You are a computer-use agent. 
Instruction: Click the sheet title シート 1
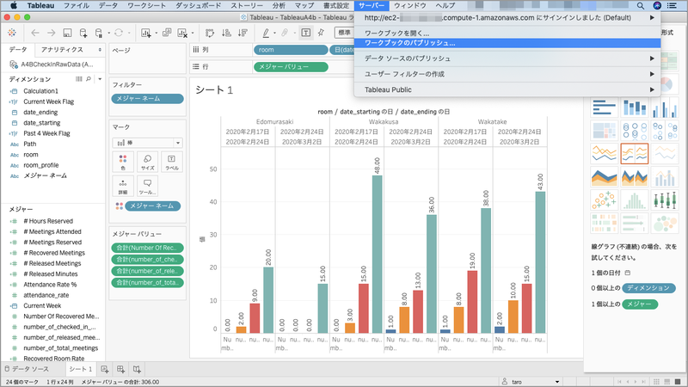point(213,90)
